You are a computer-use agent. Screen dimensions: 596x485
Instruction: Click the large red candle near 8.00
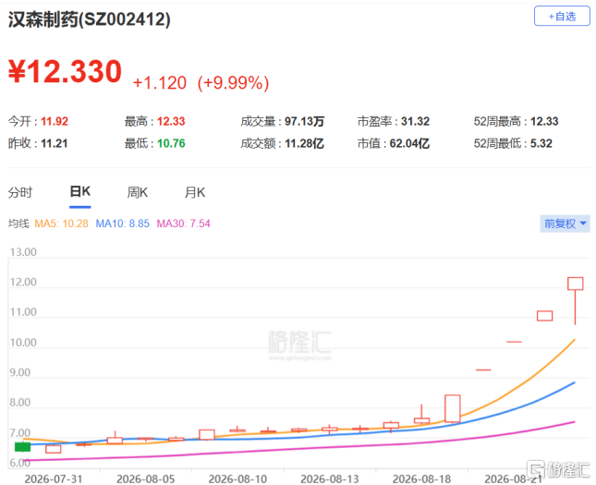[453, 408]
